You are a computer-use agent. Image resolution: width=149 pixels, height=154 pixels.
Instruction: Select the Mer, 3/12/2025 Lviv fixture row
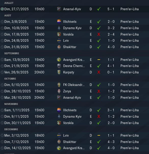74,135
